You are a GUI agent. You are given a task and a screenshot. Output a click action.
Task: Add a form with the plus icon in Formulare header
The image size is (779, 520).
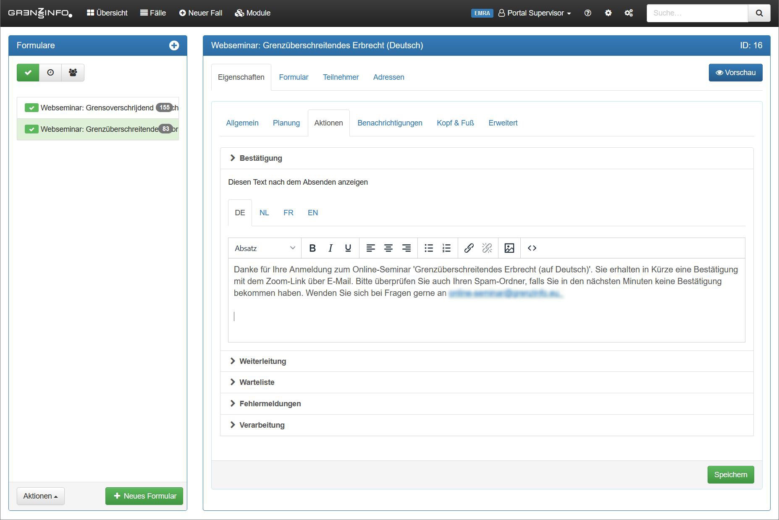174,45
